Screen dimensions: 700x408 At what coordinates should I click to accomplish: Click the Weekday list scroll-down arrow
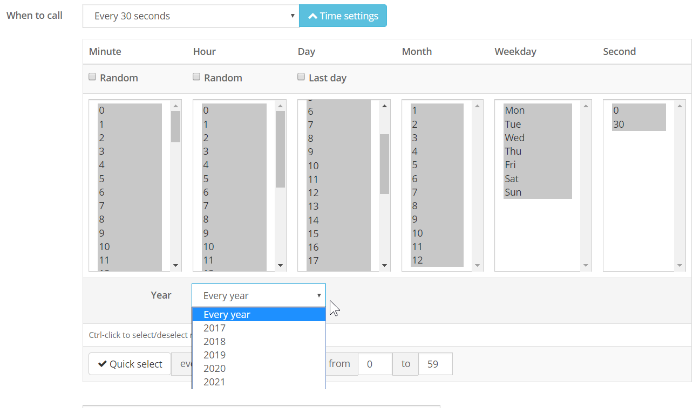[x=586, y=265]
